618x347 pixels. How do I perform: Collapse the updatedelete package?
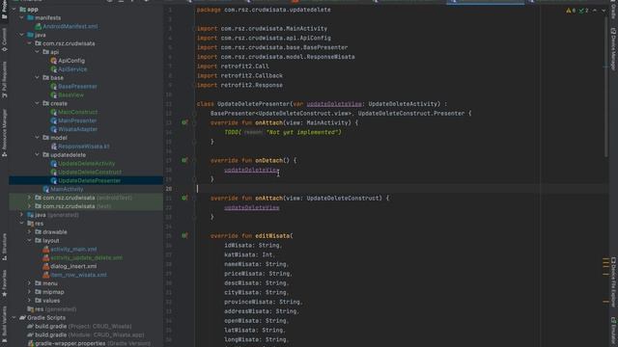click(x=37, y=154)
